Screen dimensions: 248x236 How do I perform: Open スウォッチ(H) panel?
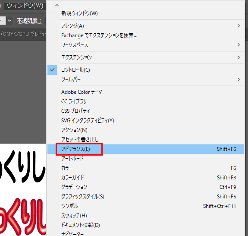145,216
